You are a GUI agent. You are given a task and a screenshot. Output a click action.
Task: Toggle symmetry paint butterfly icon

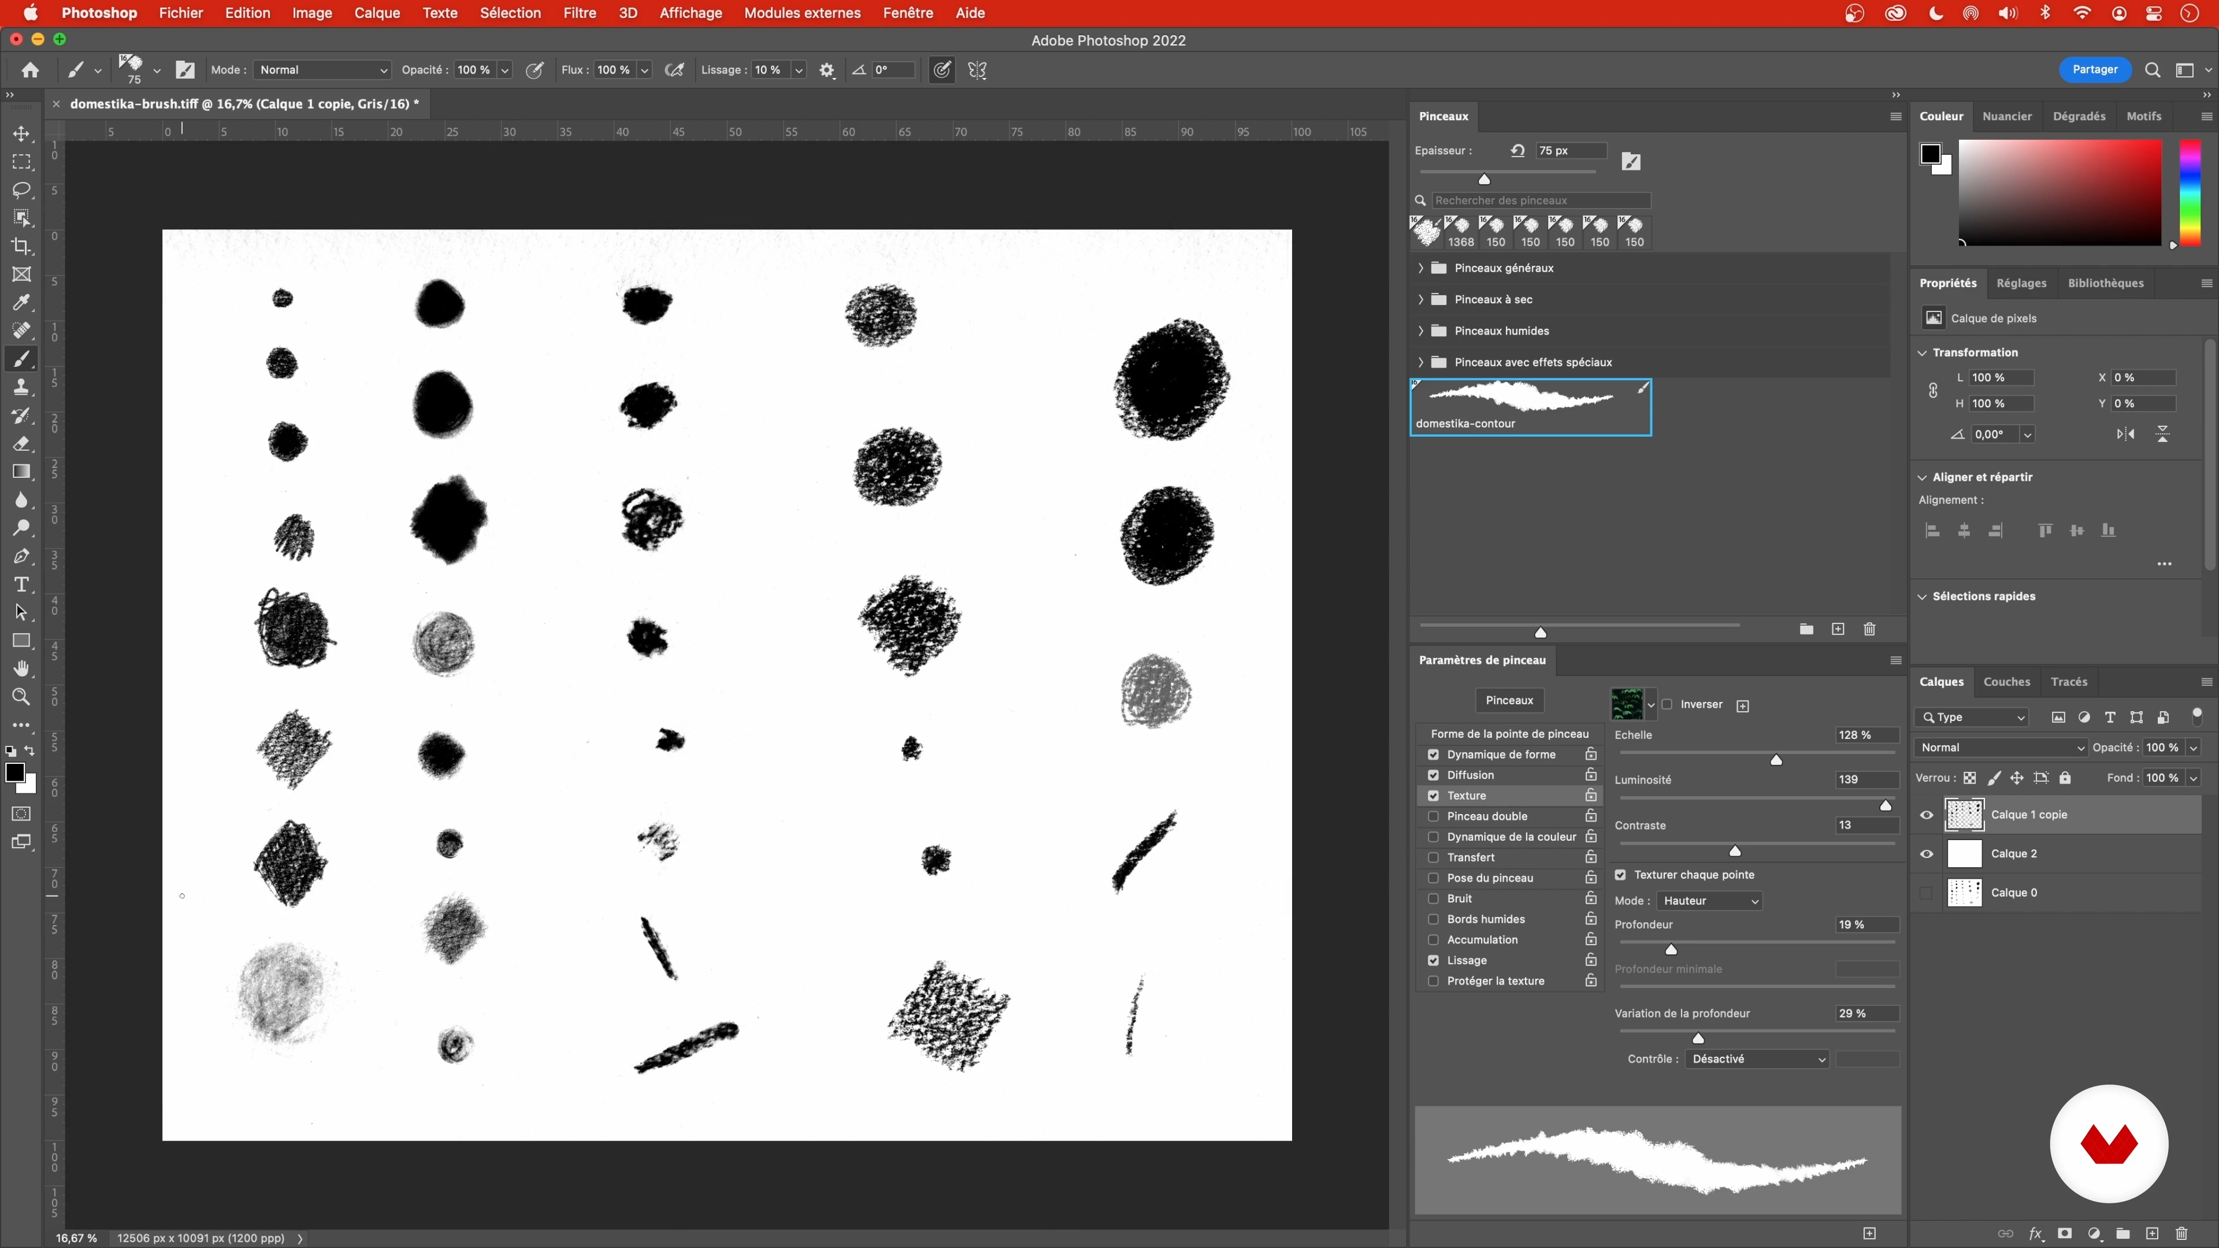(978, 70)
